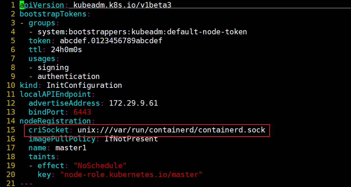Place cursor on kubeadm.k8s.io/v1beta3 value
Viewport: 351px width, 187px height.
(122, 5)
